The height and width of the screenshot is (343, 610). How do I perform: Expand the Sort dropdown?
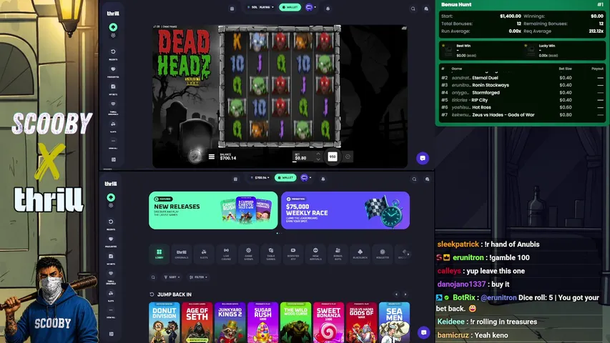172,277
